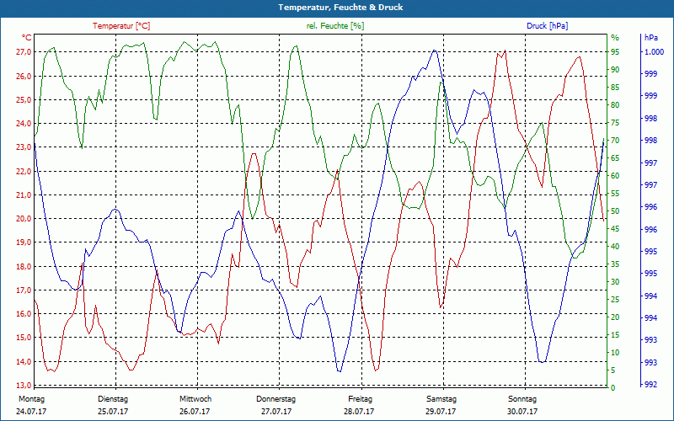Click the '992' pressure axis value

click(x=650, y=385)
